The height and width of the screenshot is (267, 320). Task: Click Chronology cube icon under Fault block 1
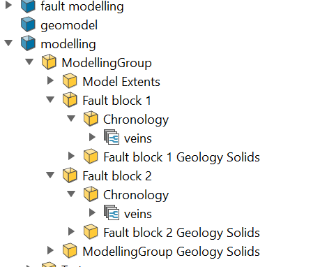[x=91, y=119]
